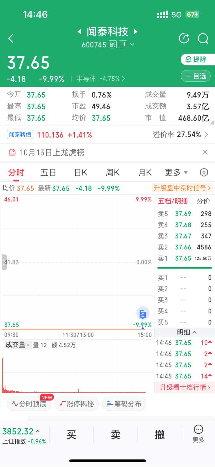Image resolution: width=215 pixels, height=467 pixels.
Task: Tap 成交量 9.49万 value
Action: point(198,95)
